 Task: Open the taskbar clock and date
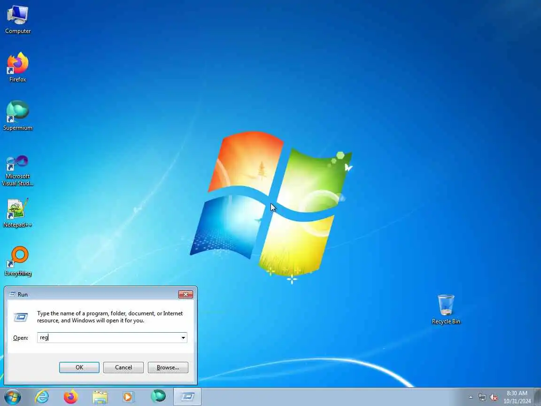click(517, 397)
